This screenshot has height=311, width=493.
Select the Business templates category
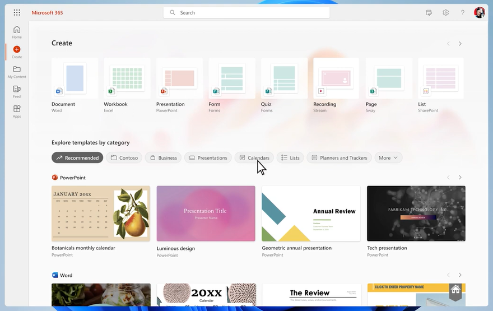point(163,158)
